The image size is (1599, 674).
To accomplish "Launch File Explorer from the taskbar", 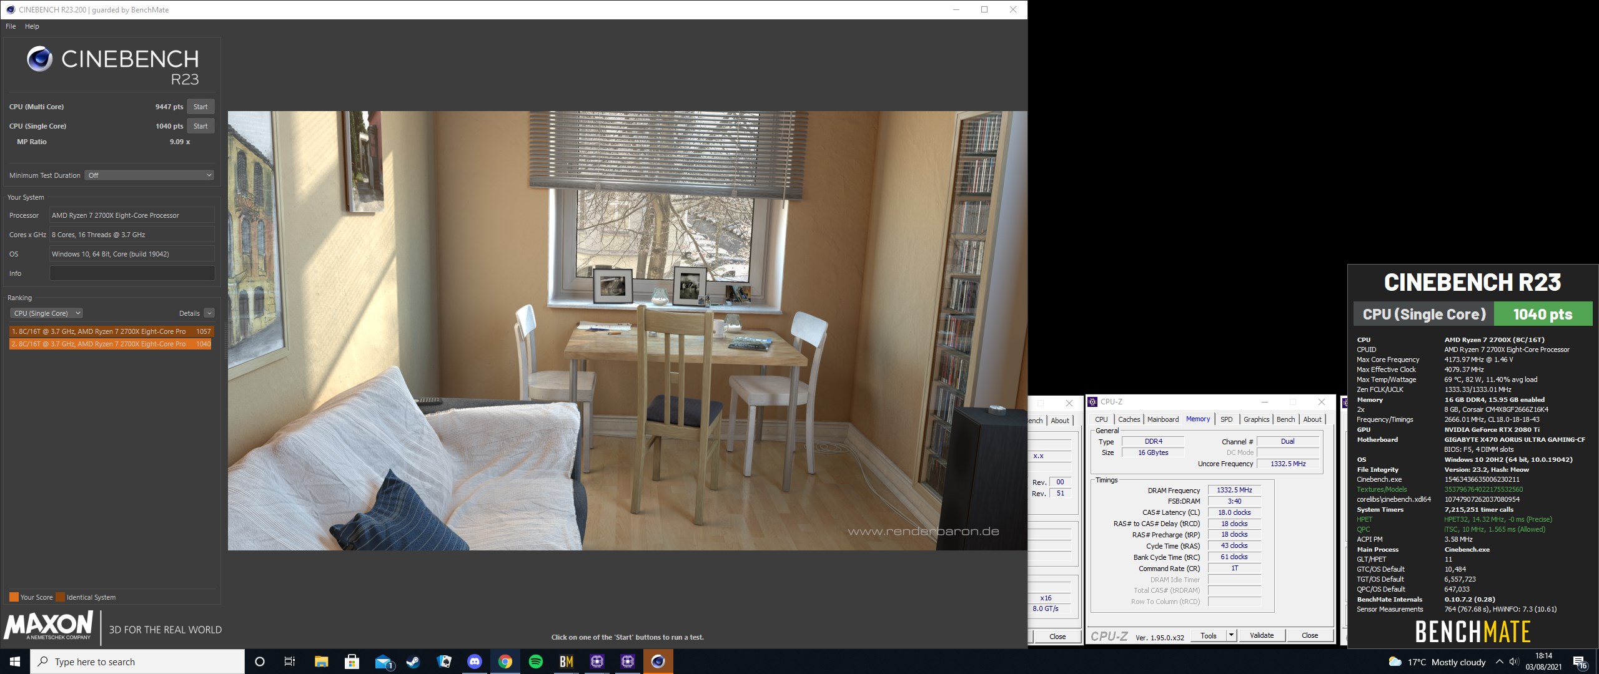I will click(321, 662).
